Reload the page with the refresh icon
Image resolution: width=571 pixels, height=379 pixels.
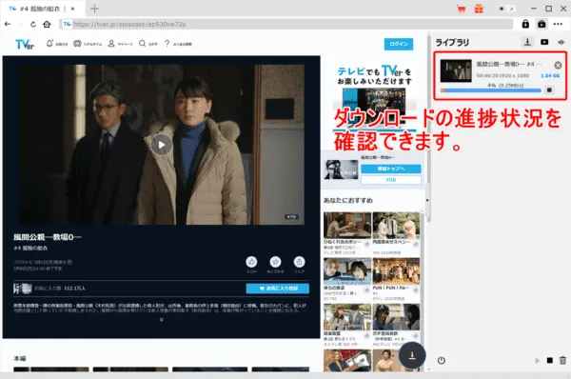pos(33,24)
